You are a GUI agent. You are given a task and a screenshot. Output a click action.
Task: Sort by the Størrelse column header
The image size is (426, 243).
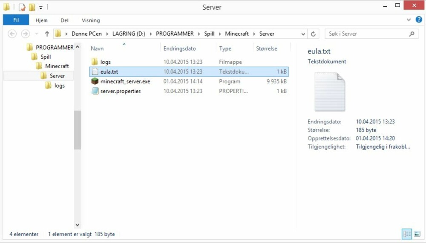[267, 49]
